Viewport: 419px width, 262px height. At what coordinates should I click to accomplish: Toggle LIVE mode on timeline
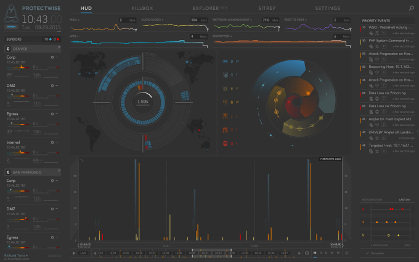point(83,253)
